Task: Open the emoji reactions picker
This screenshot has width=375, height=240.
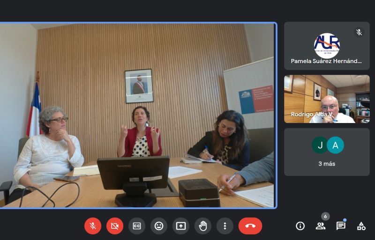Action: click(x=159, y=226)
